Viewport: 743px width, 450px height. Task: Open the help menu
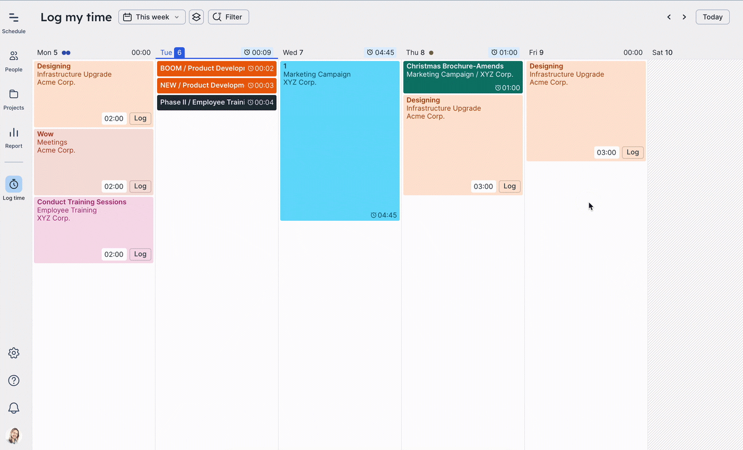[x=14, y=380]
